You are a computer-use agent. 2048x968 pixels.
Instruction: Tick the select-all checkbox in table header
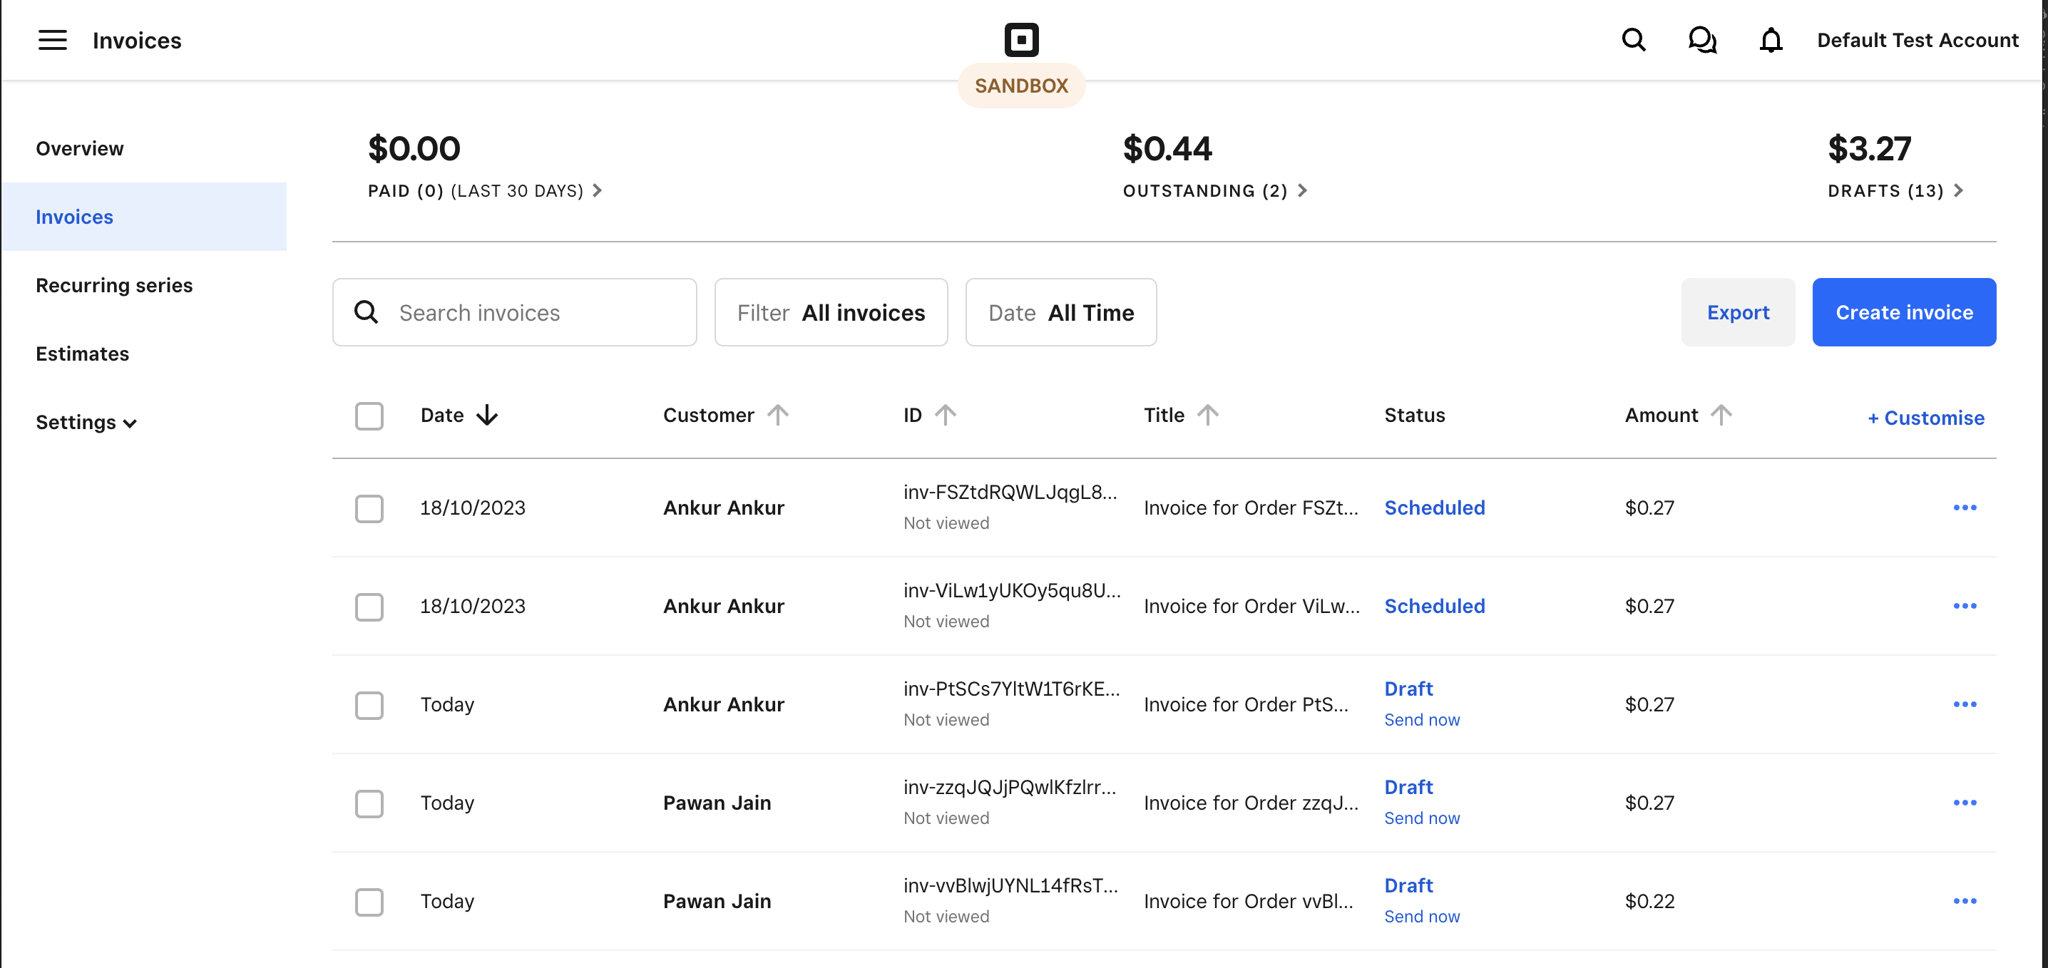pos(369,416)
